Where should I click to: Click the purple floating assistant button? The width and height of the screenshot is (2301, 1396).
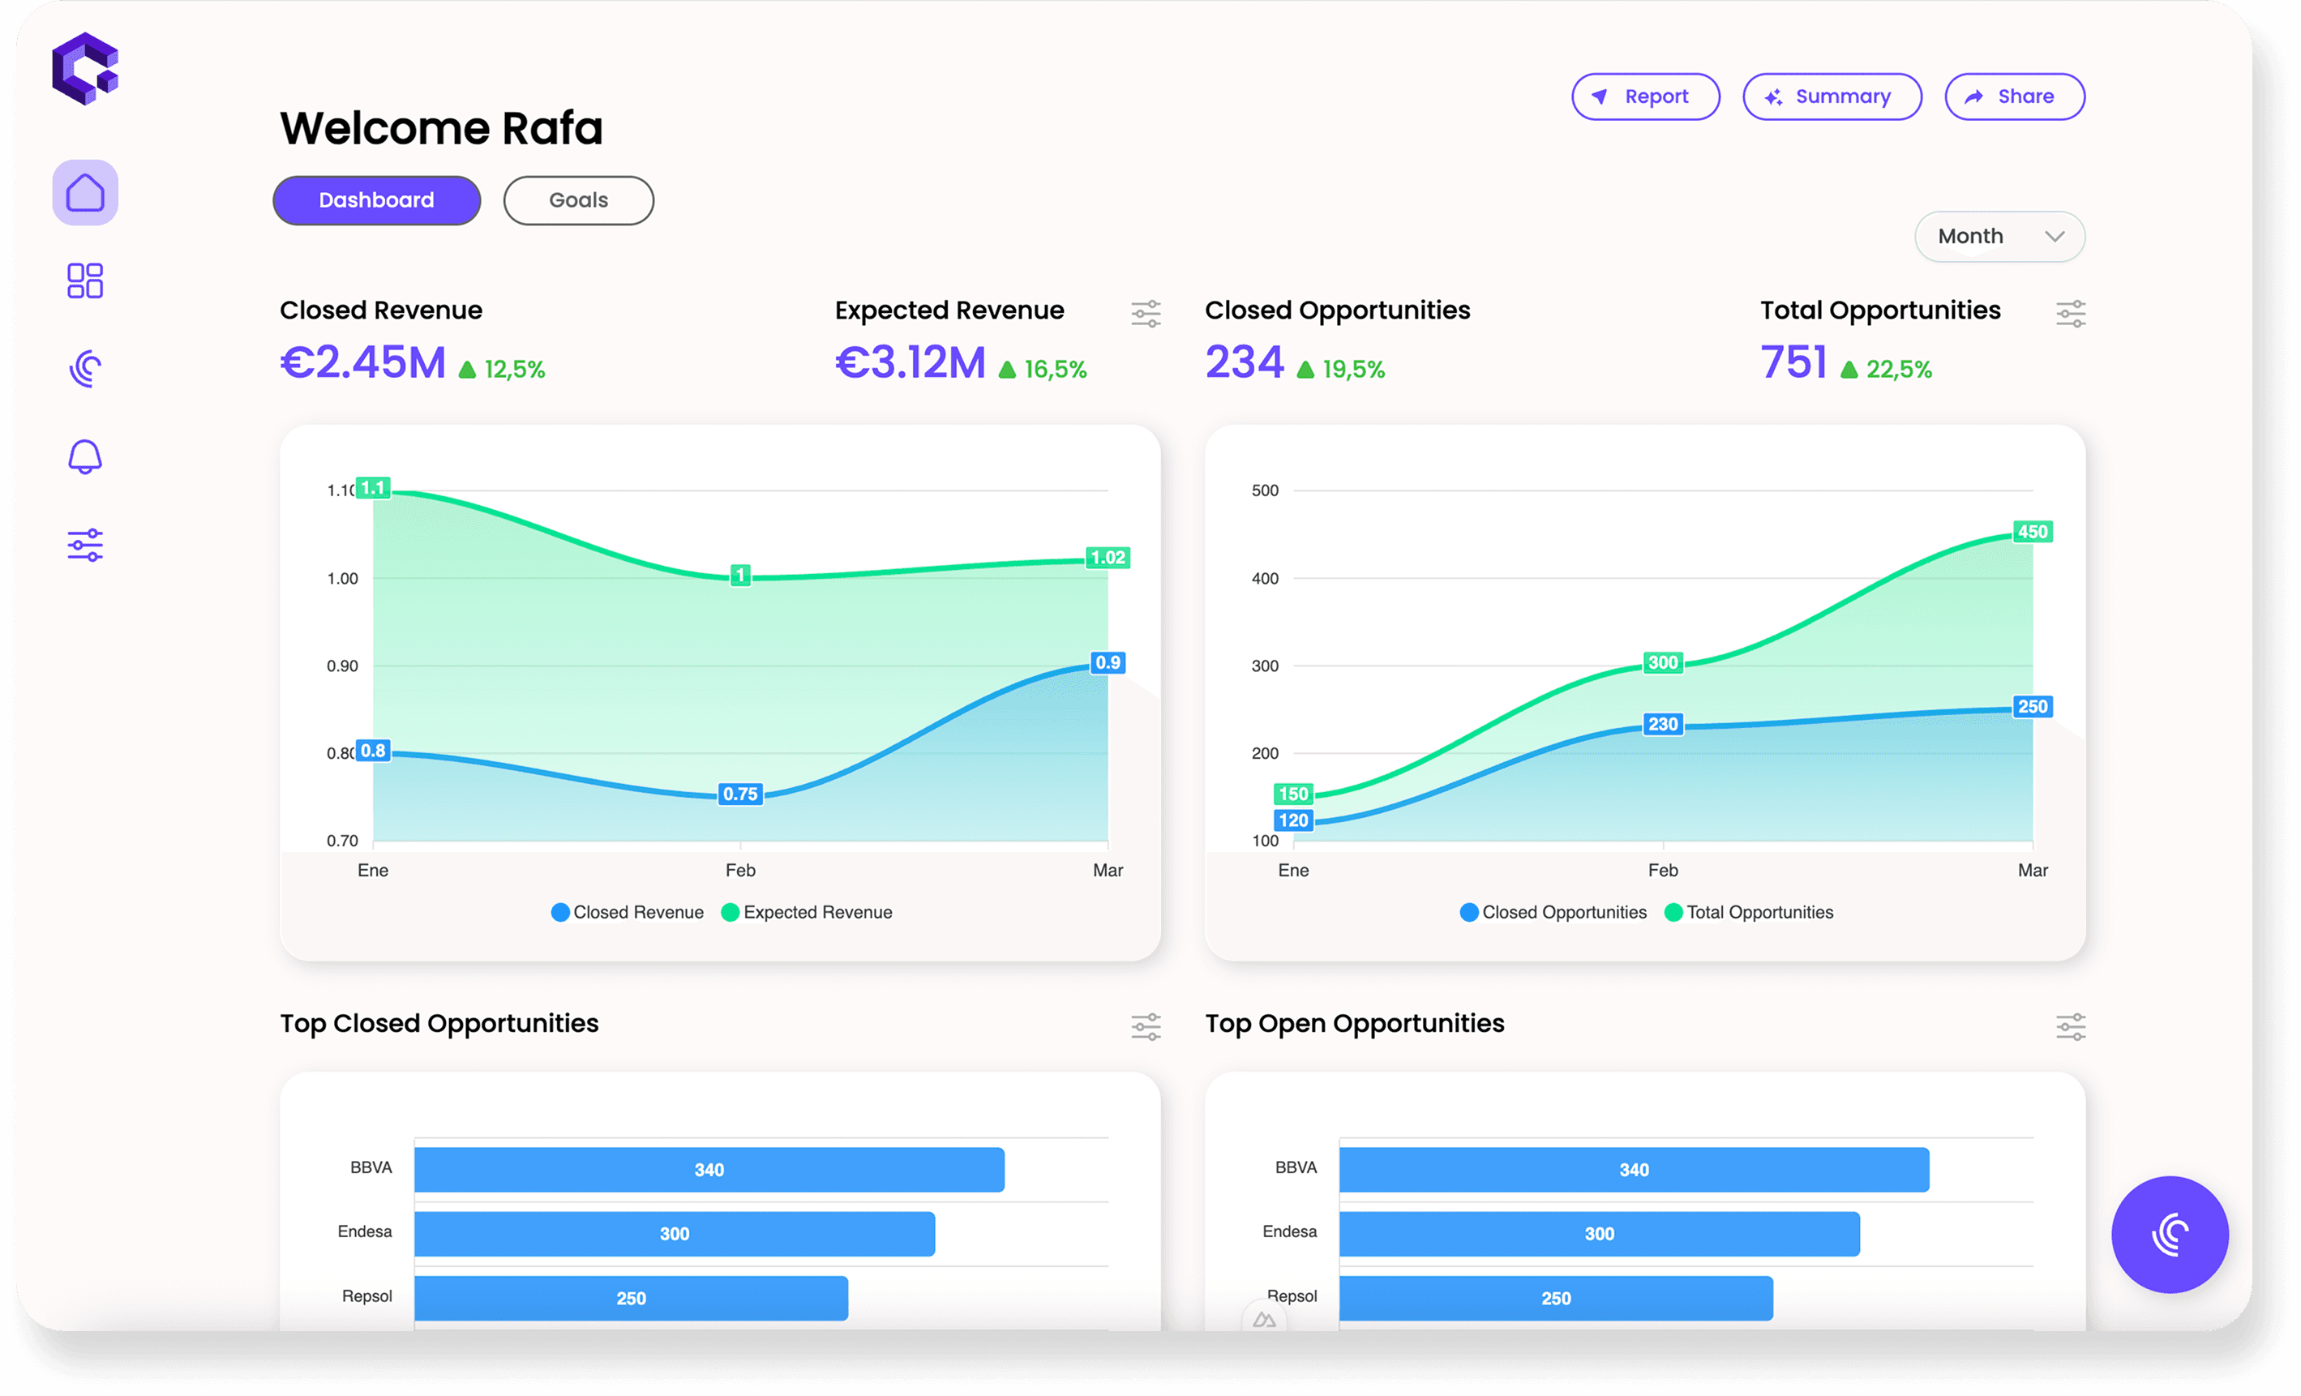click(2170, 1234)
